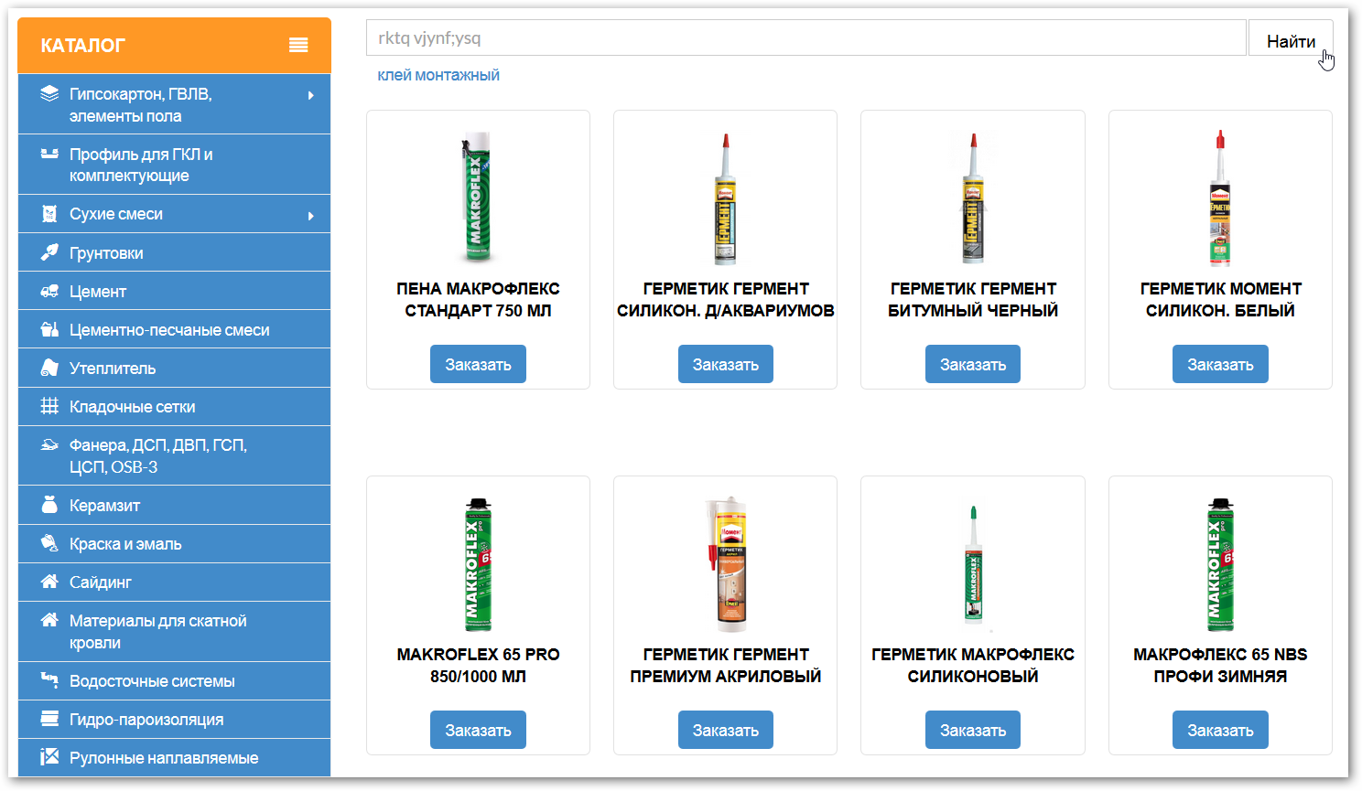Click the Макрофлекс silicone sealant product image

pos(973,565)
